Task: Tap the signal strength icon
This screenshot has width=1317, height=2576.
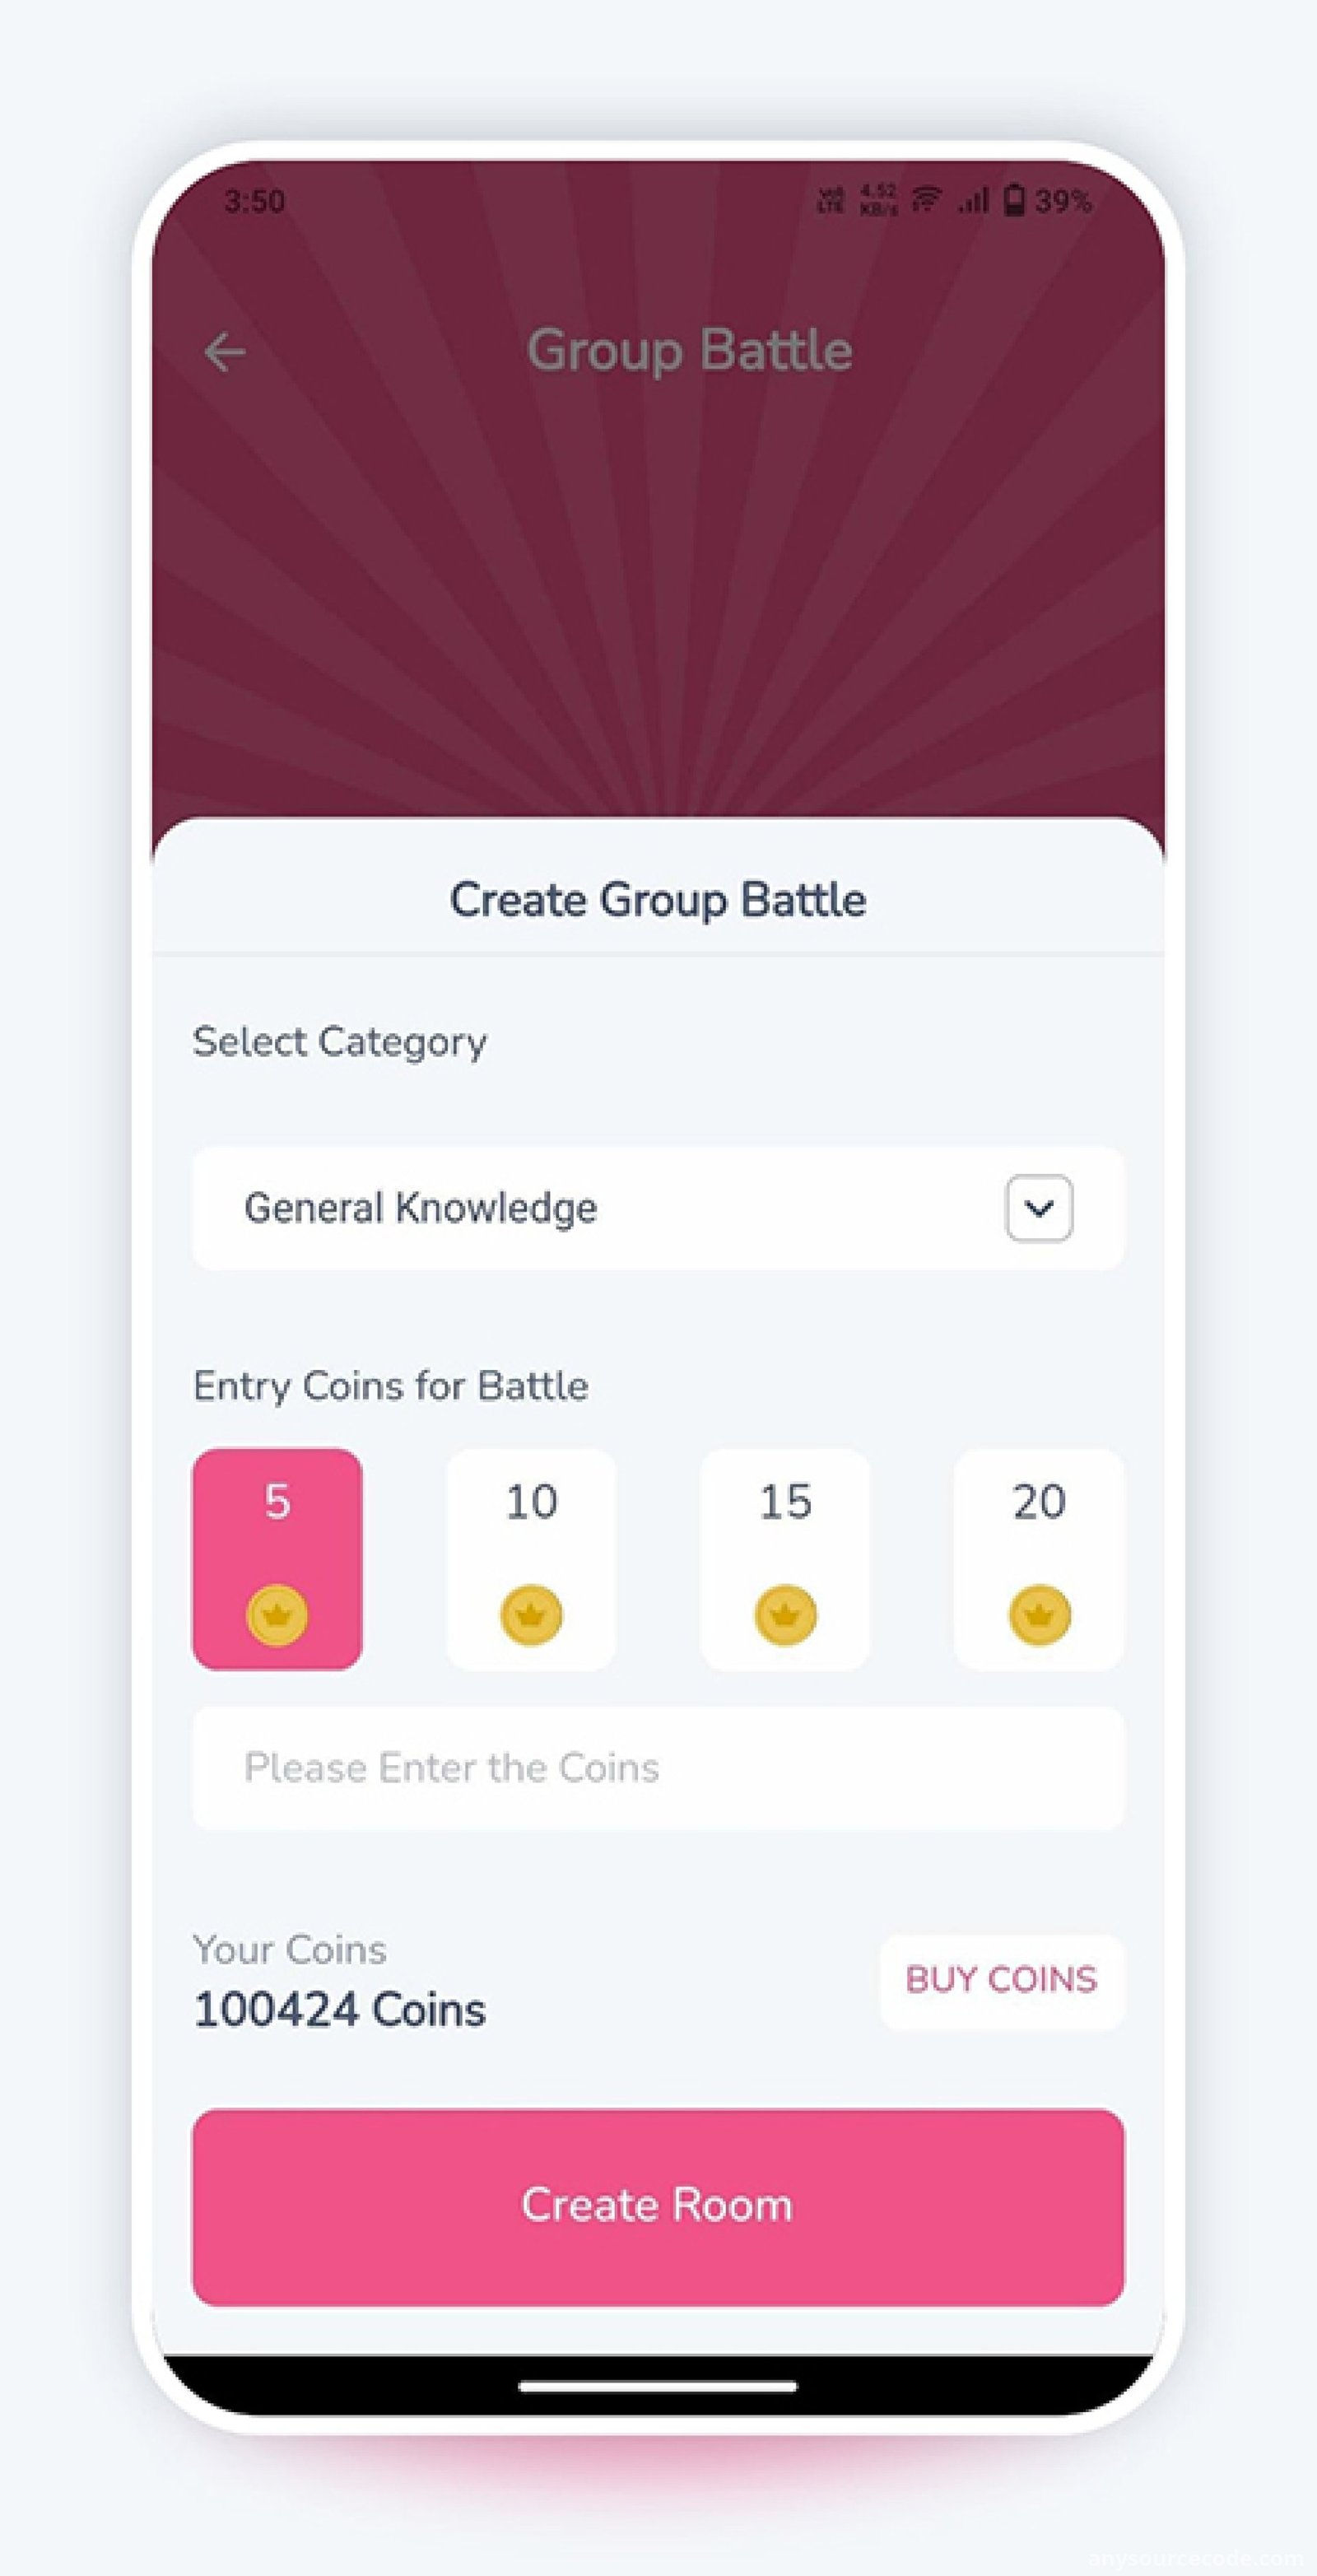Action: click(973, 201)
